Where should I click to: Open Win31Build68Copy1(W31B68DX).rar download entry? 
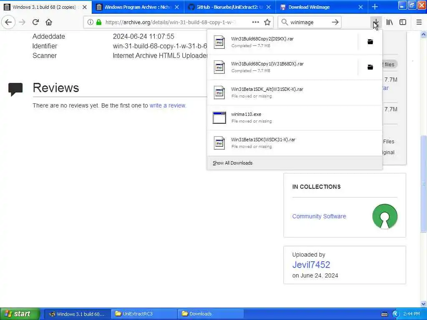(282, 67)
